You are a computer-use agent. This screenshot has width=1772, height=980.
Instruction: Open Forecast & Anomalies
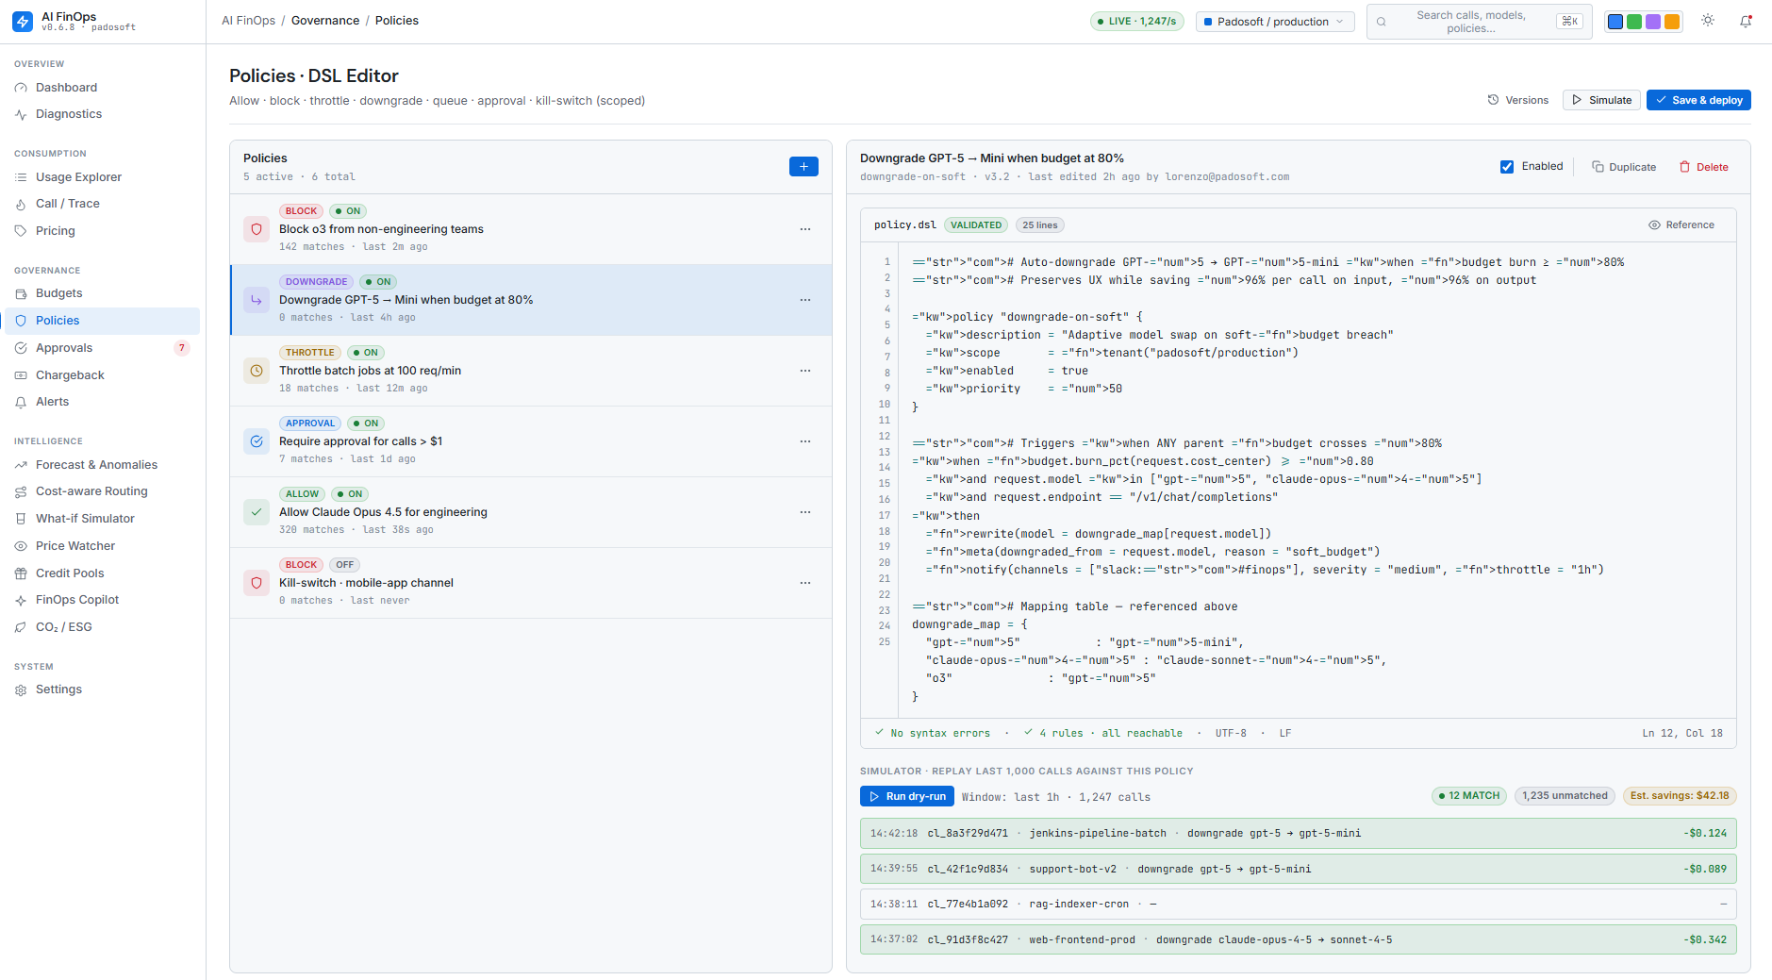coord(102,465)
